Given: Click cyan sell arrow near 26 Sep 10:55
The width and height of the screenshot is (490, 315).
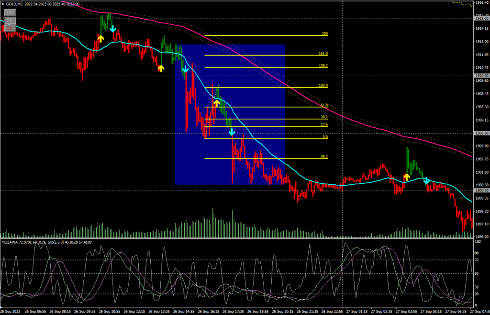Looking at the screenshot, I should coord(112,29).
